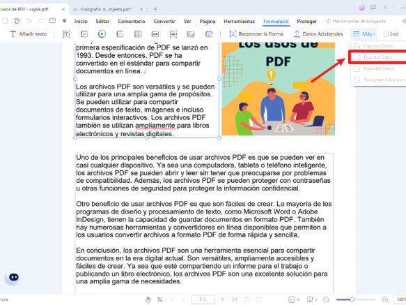
Task: Choose Importar Datos from Más menu
Action: pyautogui.click(x=378, y=68)
